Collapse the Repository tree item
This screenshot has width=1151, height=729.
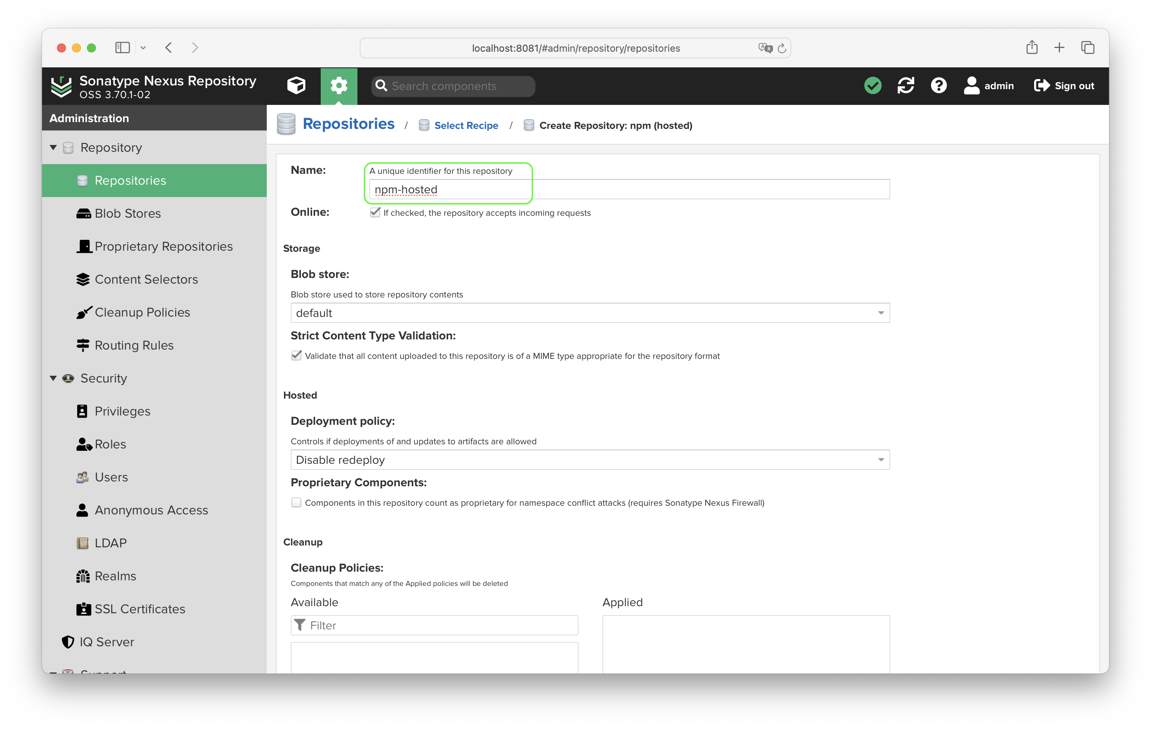pyautogui.click(x=52, y=148)
